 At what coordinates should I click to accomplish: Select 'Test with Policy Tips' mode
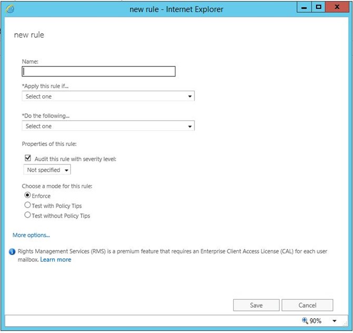coord(27,205)
